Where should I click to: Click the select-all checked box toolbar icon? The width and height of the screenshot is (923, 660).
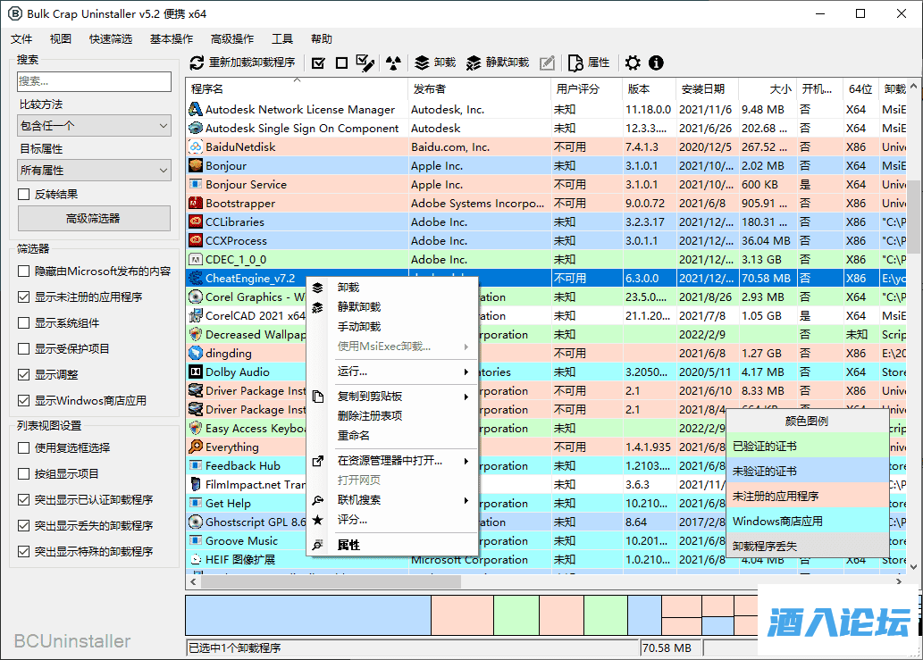tap(318, 63)
